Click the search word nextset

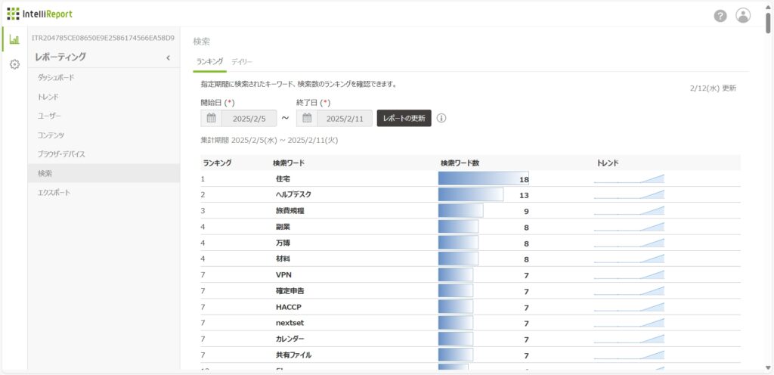288,323
